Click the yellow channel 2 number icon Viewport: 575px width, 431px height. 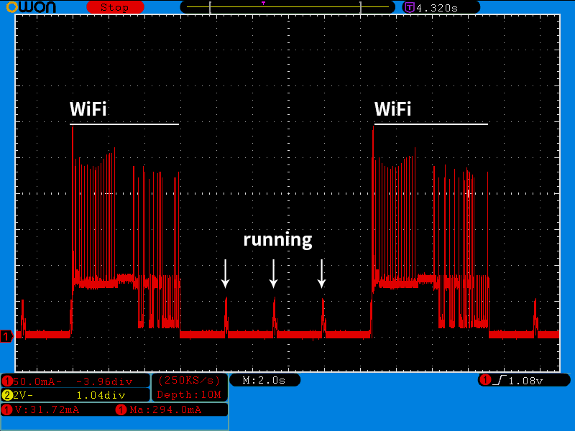tap(7, 395)
